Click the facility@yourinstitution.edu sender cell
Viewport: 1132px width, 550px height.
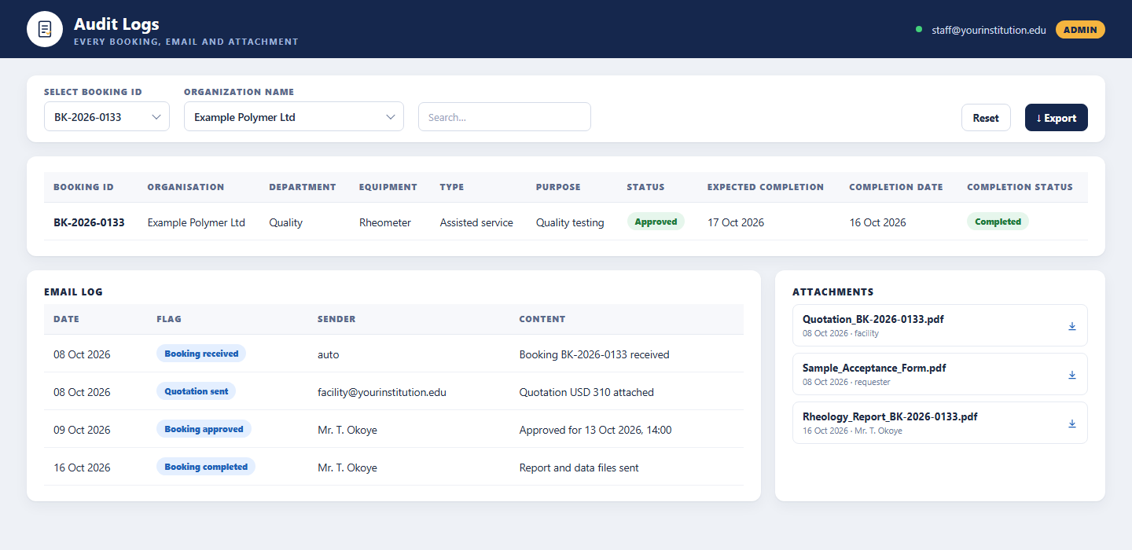tap(382, 392)
